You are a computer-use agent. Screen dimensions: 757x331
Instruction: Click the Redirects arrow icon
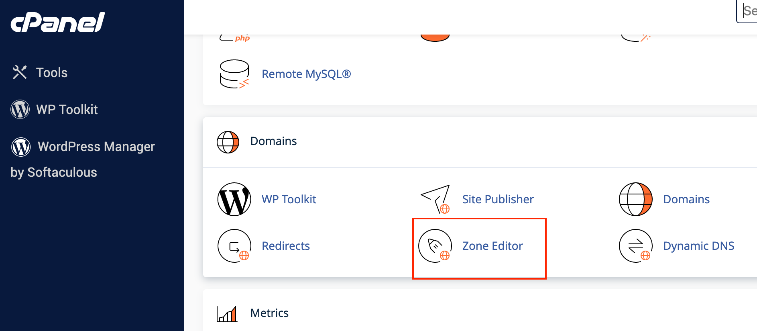[234, 246]
